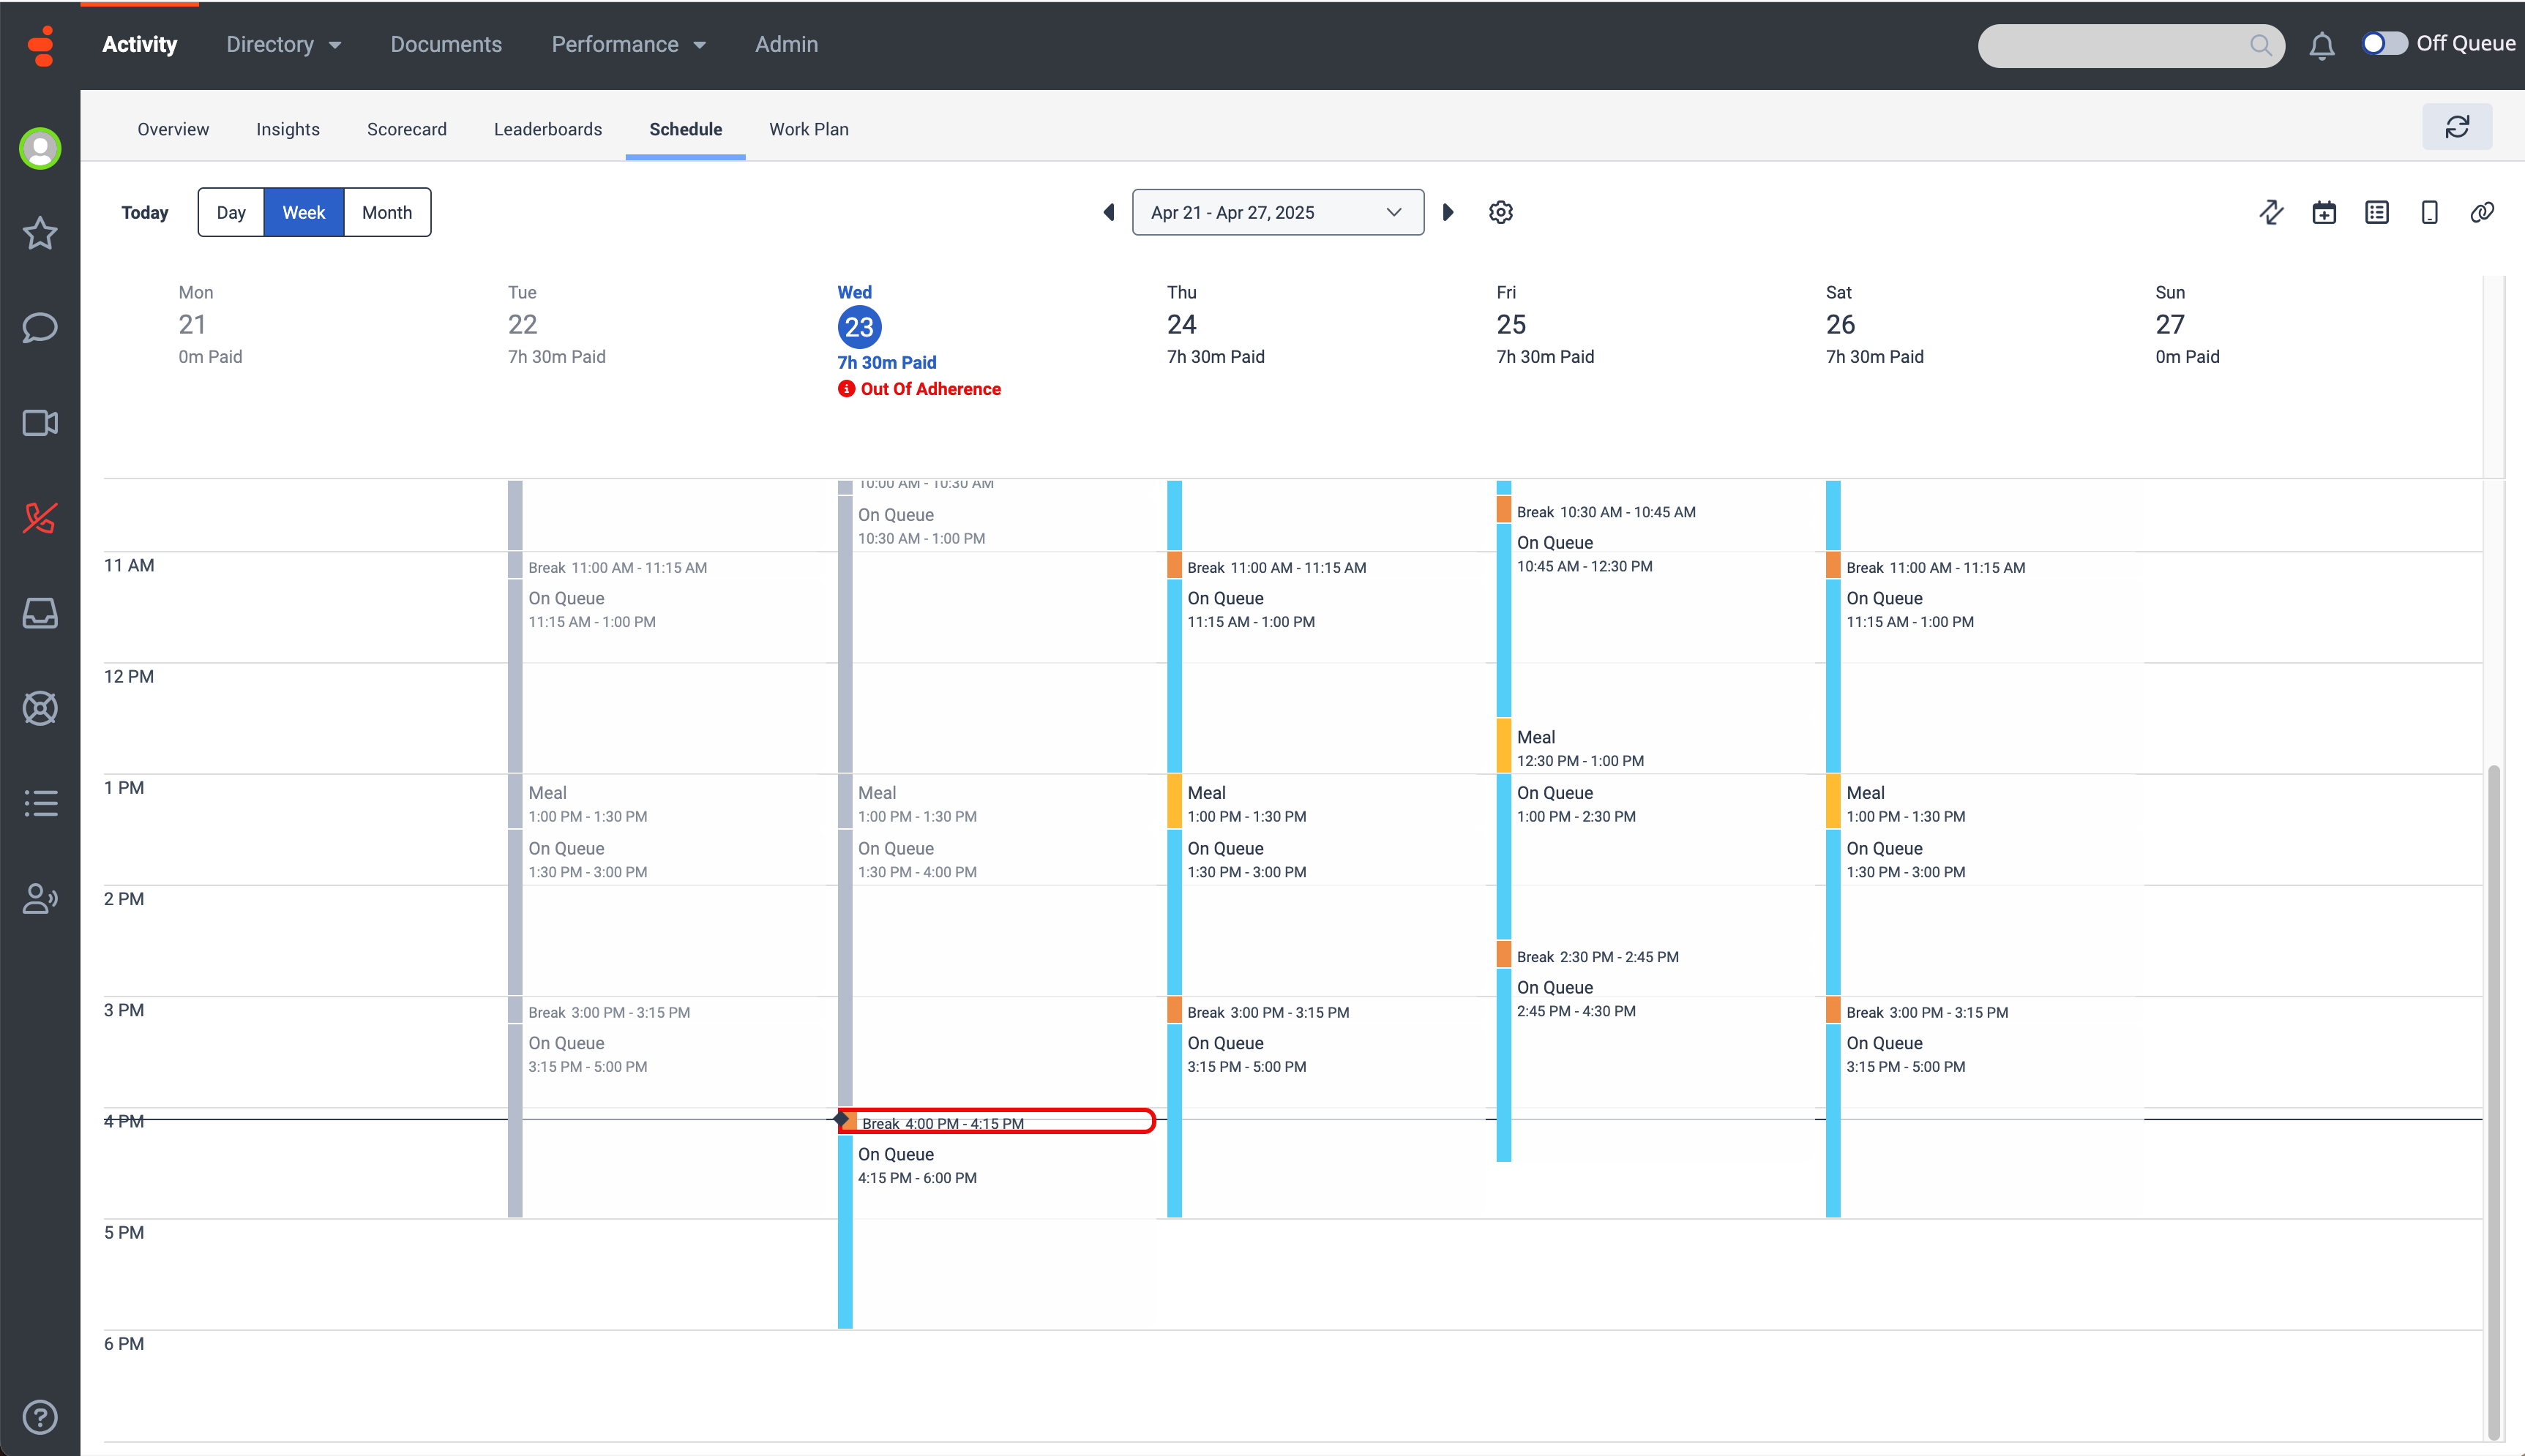Screen dimensions: 2525x1456
Task: Click the Today button
Action: 144,212
